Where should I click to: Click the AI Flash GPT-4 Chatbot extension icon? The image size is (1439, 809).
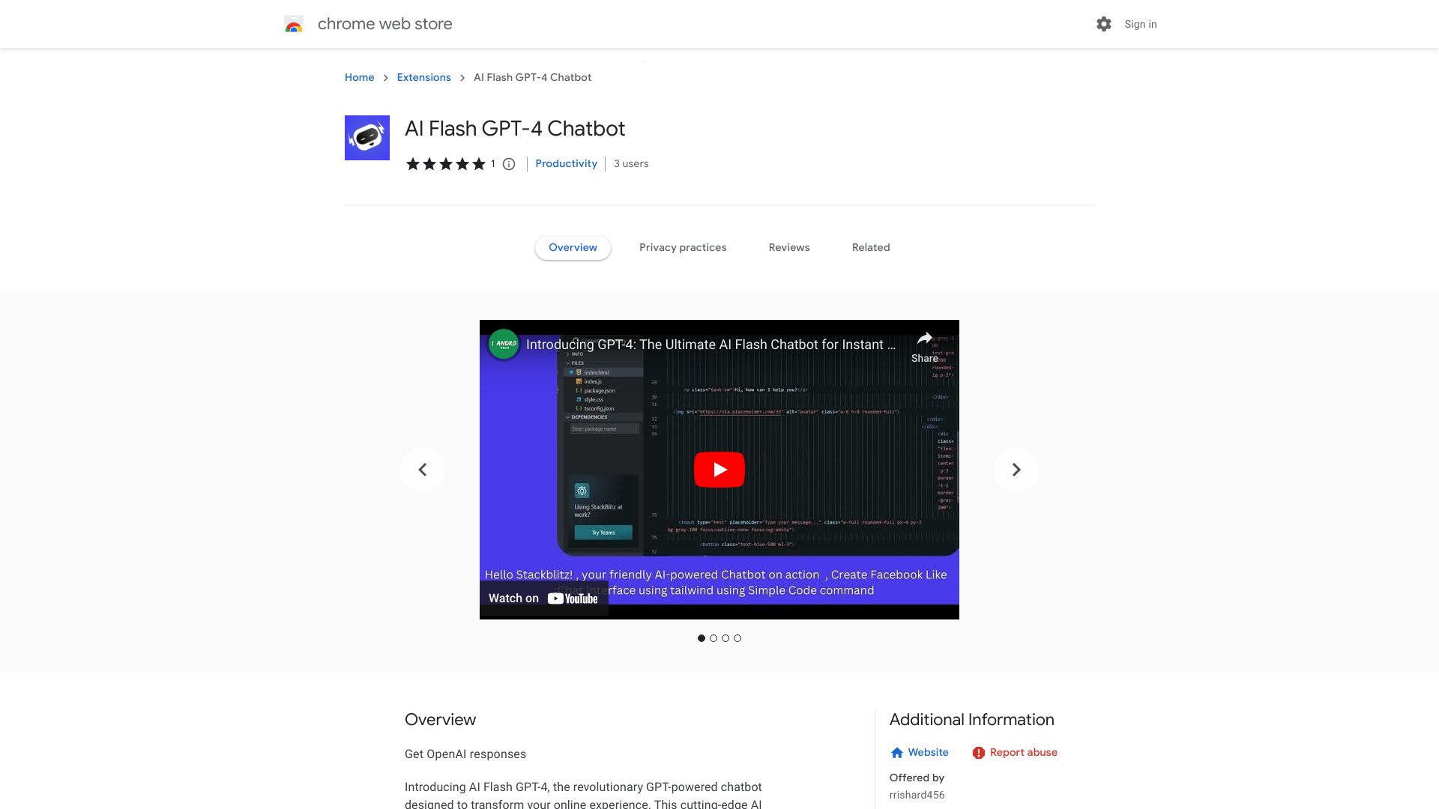click(366, 137)
